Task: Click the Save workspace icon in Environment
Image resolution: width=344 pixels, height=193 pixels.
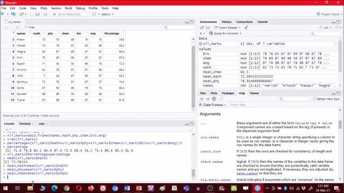Action: pyautogui.click(x=207, y=27)
